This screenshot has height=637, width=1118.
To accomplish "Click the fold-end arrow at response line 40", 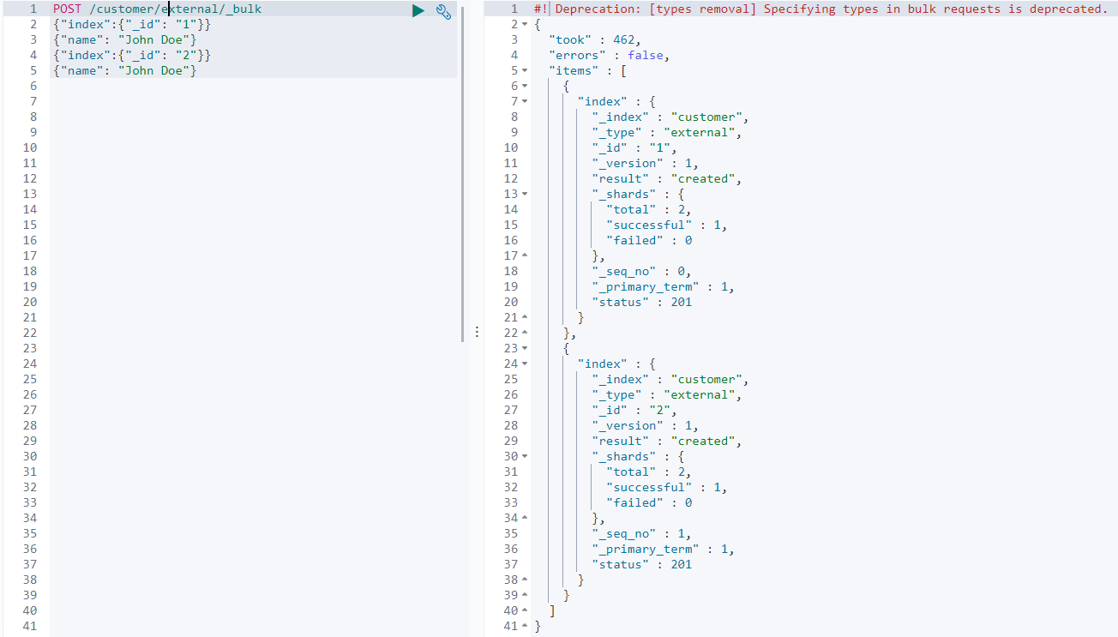I will pos(525,610).
